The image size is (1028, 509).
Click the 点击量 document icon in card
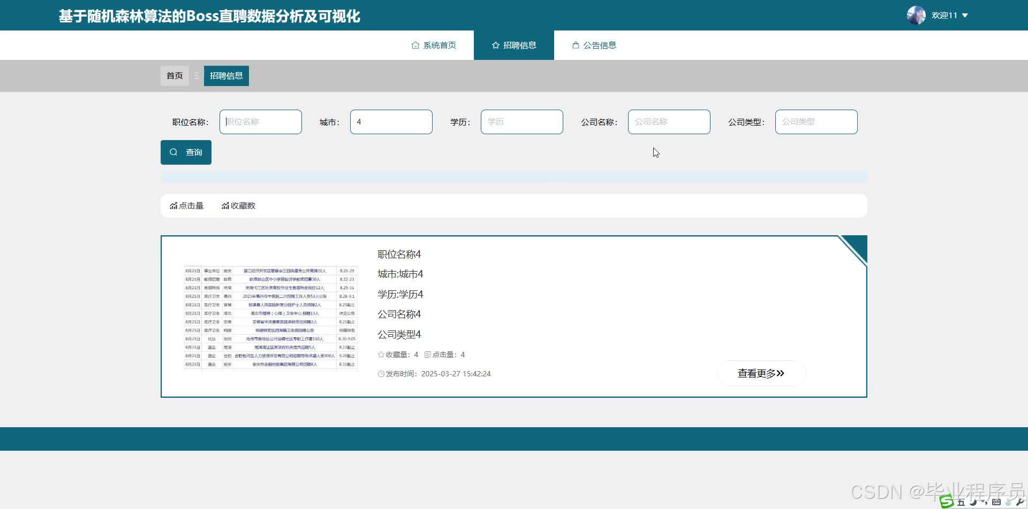point(427,354)
